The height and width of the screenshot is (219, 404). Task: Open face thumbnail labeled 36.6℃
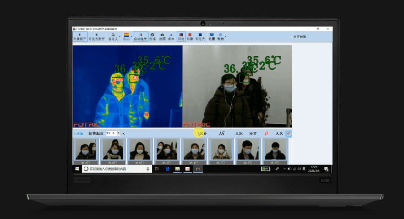[x=140, y=152]
